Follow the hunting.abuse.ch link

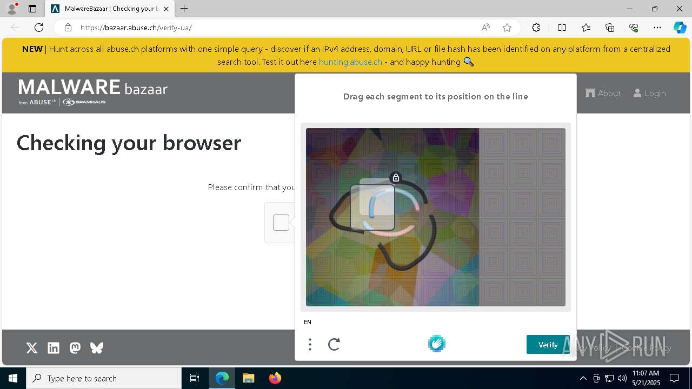[350, 62]
